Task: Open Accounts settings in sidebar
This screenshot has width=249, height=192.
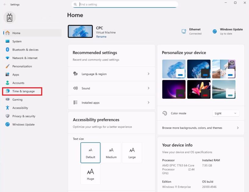Action: tap(32, 83)
